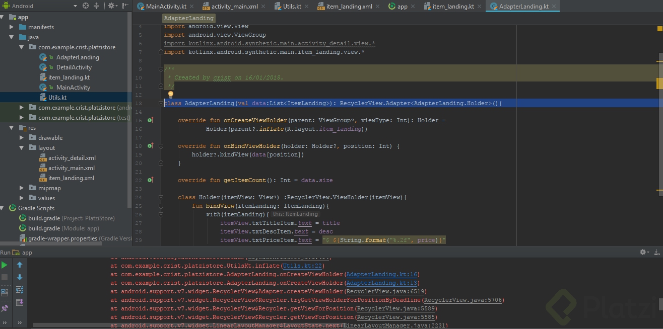Open AdapterLanding.kt:16 stack trace link
This screenshot has height=329, width=663.
[381, 274]
